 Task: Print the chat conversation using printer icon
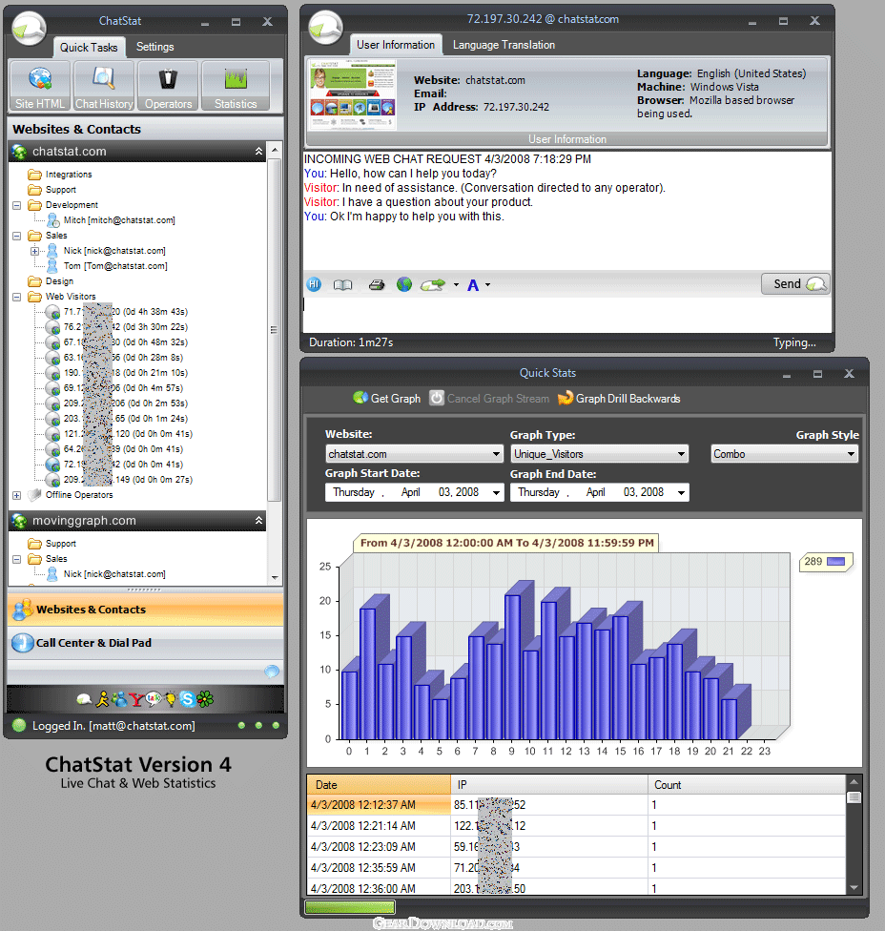[377, 285]
